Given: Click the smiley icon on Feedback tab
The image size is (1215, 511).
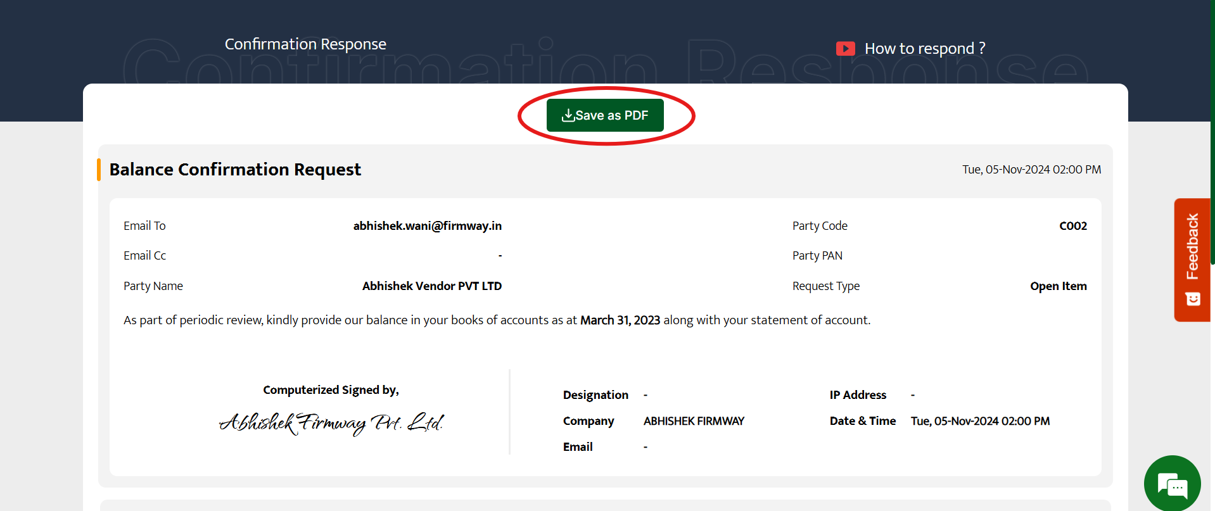Looking at the screenshot, I should pyautogui.click(x=1193, y=299).
